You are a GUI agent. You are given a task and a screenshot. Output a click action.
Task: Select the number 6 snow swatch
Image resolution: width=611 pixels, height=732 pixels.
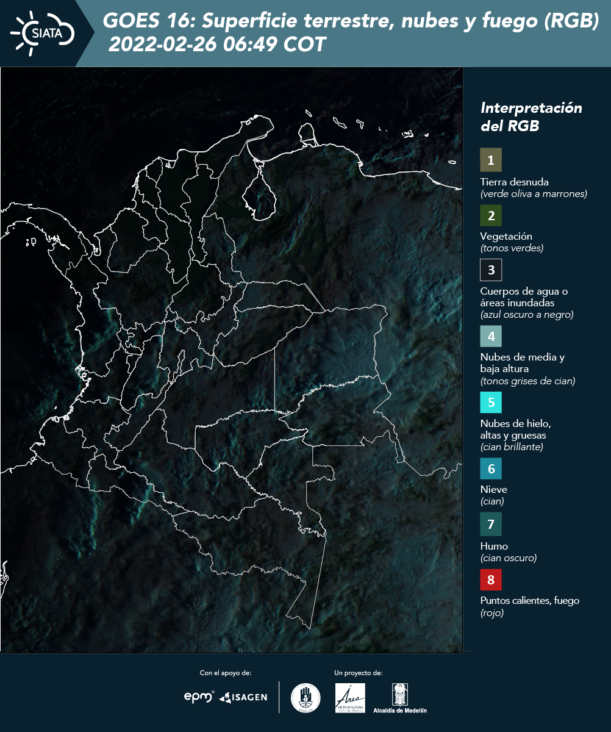point(491,468)
